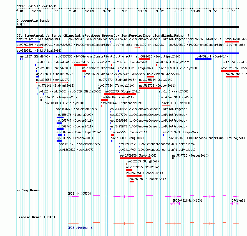The image size is (247, 236).
Task: Open nsv1048843 (Coe2014) variant
Action: (117, 97)
